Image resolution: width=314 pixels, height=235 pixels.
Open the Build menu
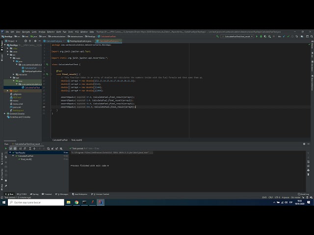(58, 32)
